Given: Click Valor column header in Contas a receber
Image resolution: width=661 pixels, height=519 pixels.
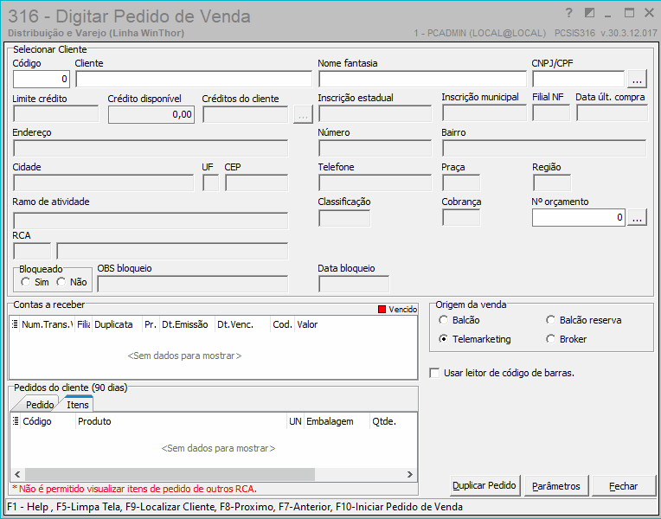Looking at the screenshot, I should pyautogui.click(x=356, y=324).
